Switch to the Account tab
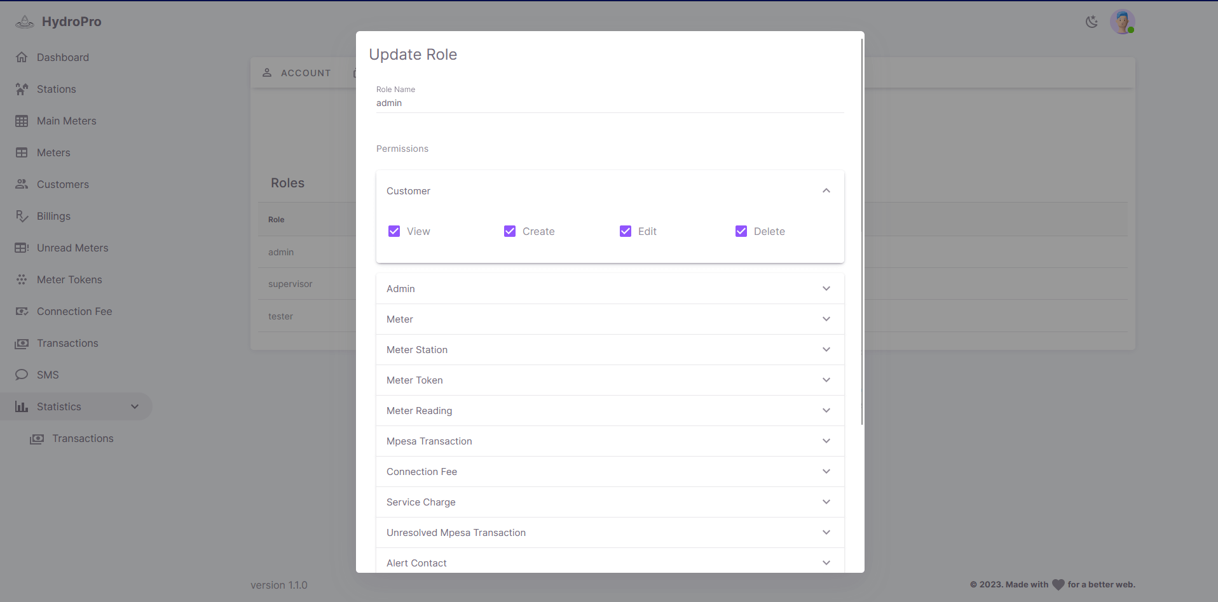 297,73
